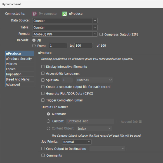Viewport: 163px width, 163px height.
Task: Click the Custom file name field
Action: 90,121
